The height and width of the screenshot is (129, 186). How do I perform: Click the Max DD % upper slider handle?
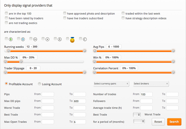click(x=21, y=62)
